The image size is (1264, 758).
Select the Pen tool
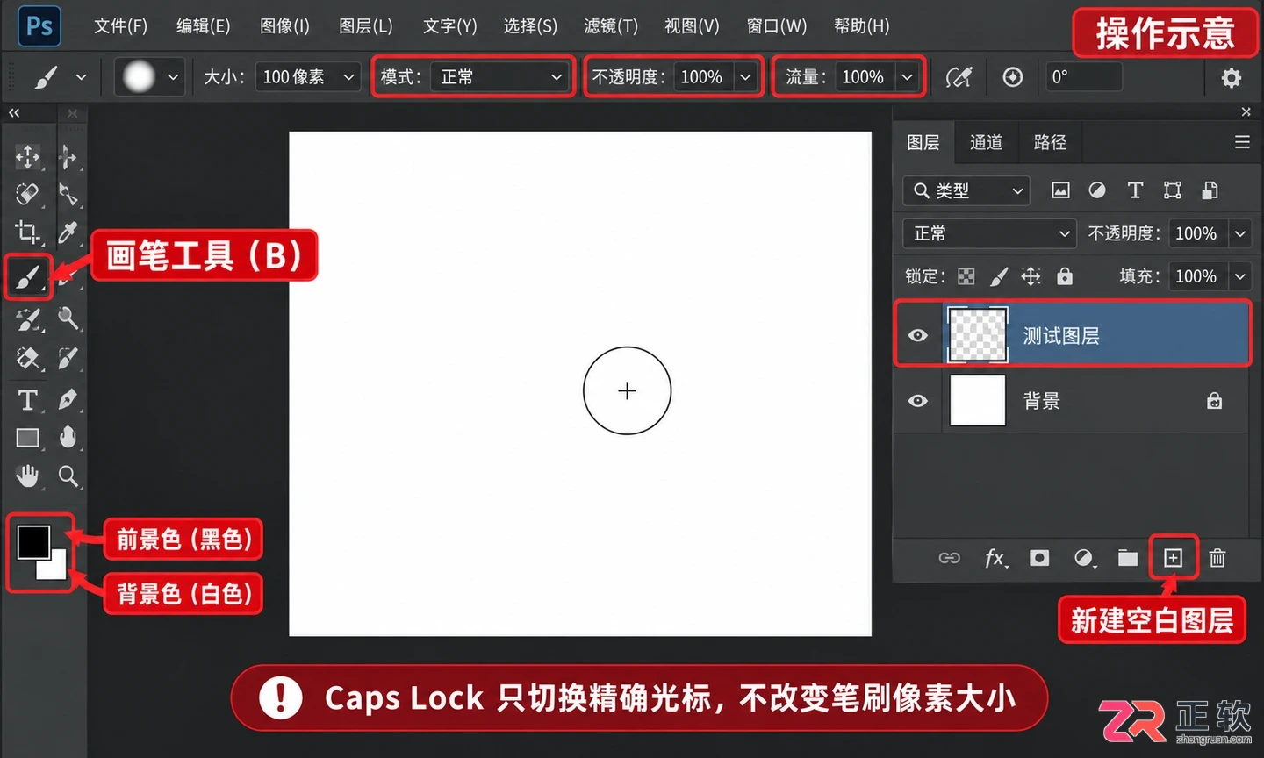coord(68,399)
